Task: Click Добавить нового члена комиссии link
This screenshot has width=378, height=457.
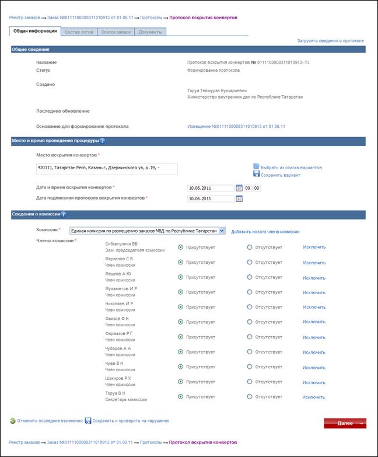Action: click(x=265, y=232)
